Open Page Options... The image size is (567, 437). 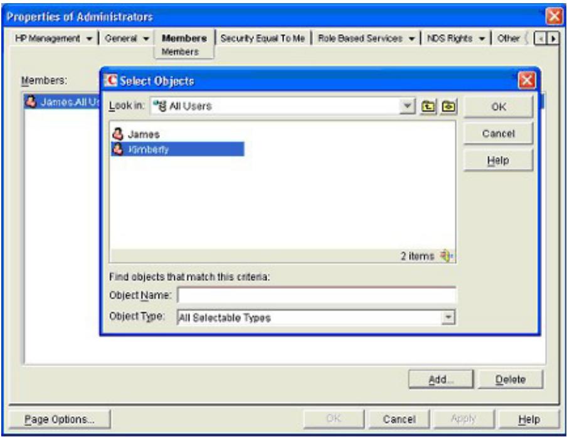pos(60,419)
